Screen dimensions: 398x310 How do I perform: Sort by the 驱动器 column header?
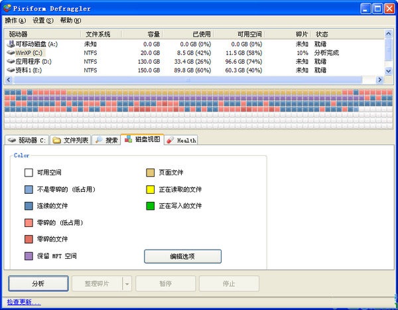(42, 34)
